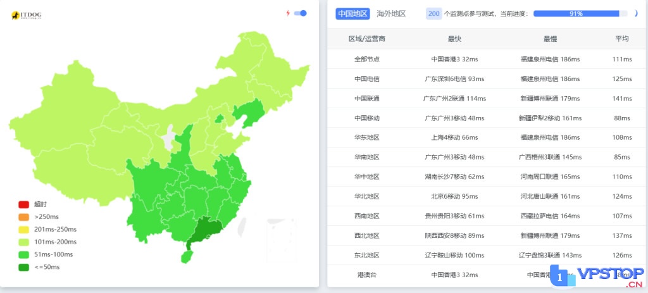Click the 200 monitoring points badge
Viewport: 648px width, 293px height.
tap(434, 14)
